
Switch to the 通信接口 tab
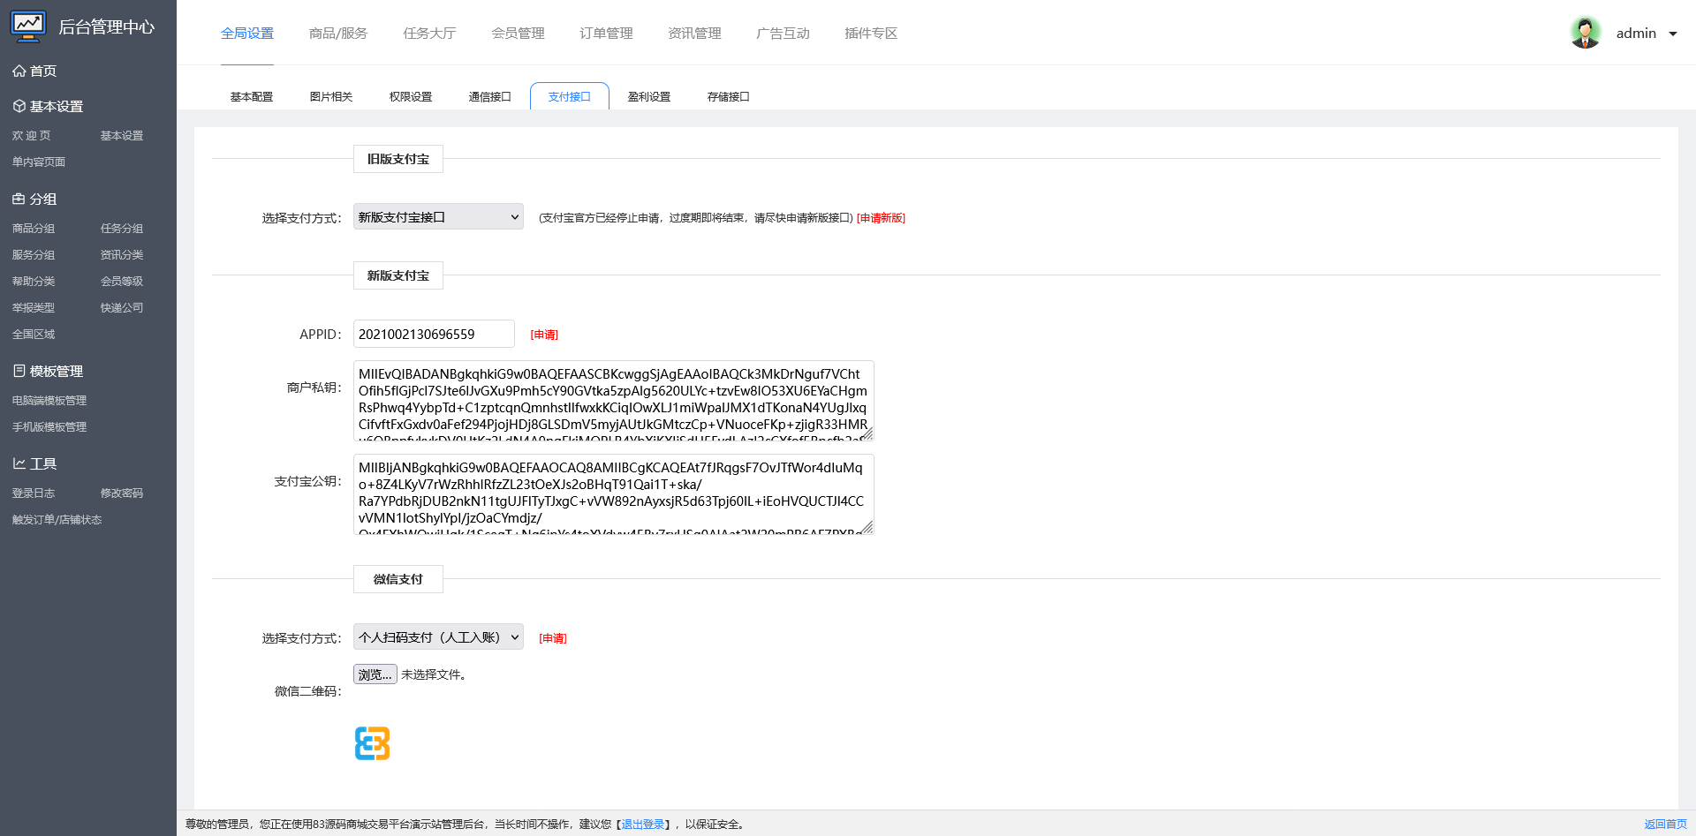490,96
